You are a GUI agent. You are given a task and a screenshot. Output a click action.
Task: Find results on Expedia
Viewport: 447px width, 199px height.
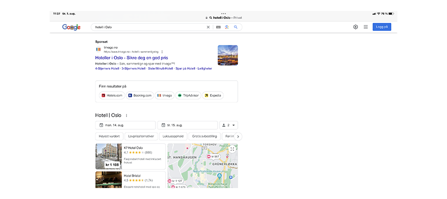pyautogui.click(x=213, y=96)
